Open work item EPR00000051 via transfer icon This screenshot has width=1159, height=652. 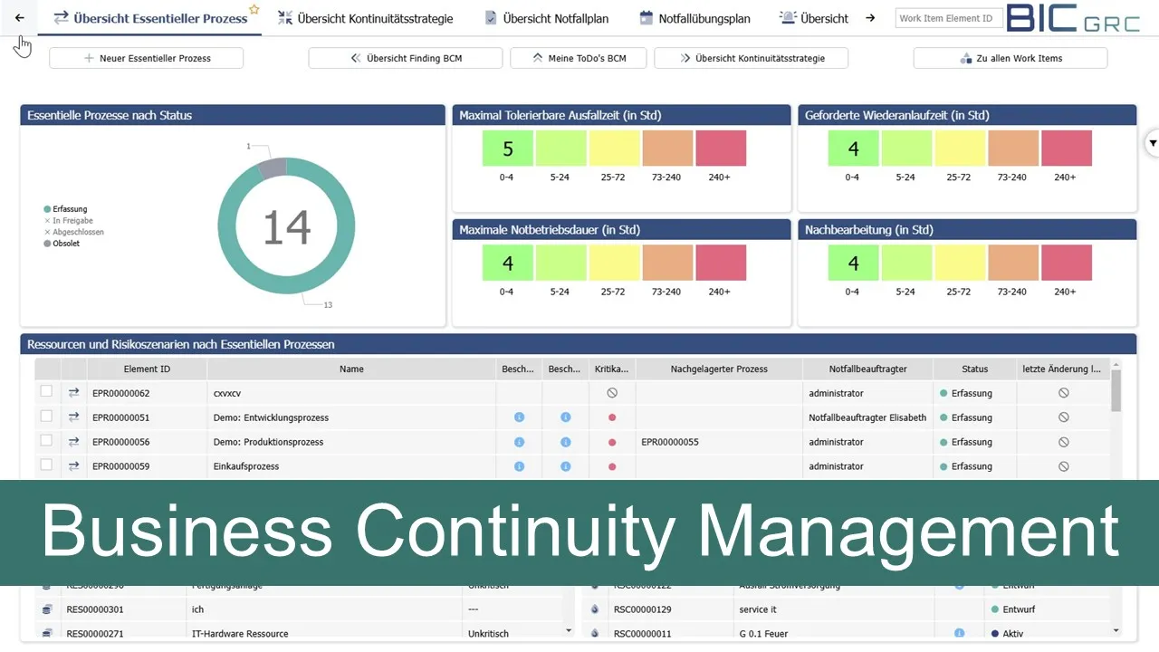(73, 417)
